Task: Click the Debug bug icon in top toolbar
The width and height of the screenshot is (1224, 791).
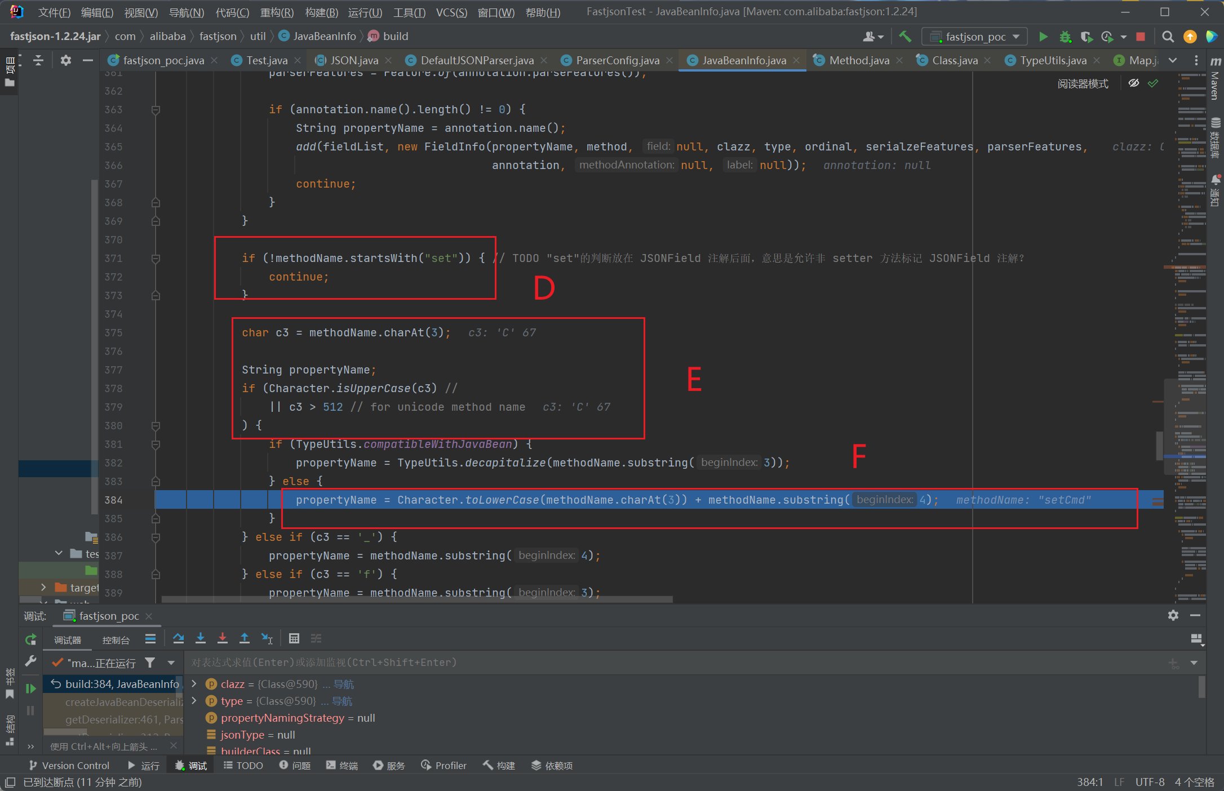Action: 1065,37
